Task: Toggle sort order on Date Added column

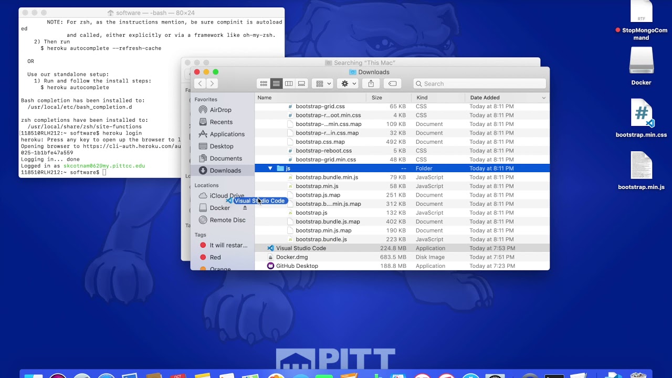Action: click(x=507, y=98)
